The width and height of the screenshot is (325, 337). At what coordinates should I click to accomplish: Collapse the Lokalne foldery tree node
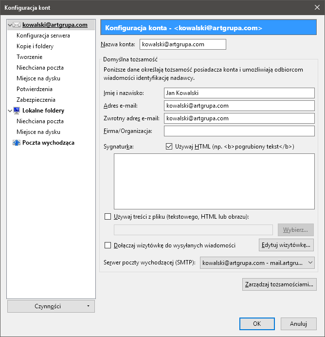(x=10, y=111)
